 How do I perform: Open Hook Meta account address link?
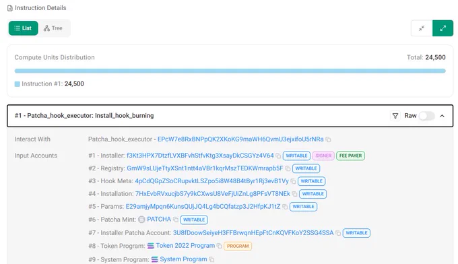(211, 181)
